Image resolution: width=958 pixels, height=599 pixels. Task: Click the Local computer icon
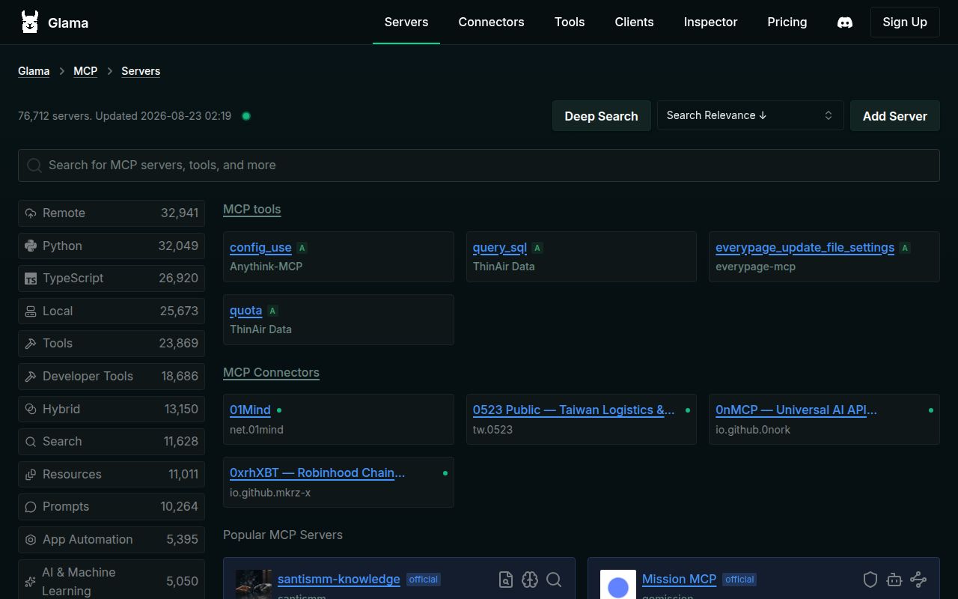pos(31,311)
